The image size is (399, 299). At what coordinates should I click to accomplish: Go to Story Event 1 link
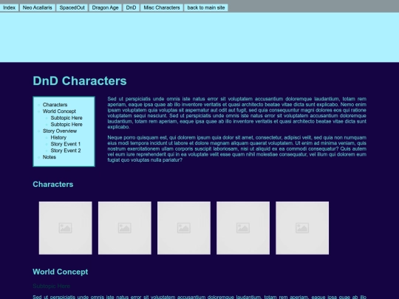(x=66, y=144)
